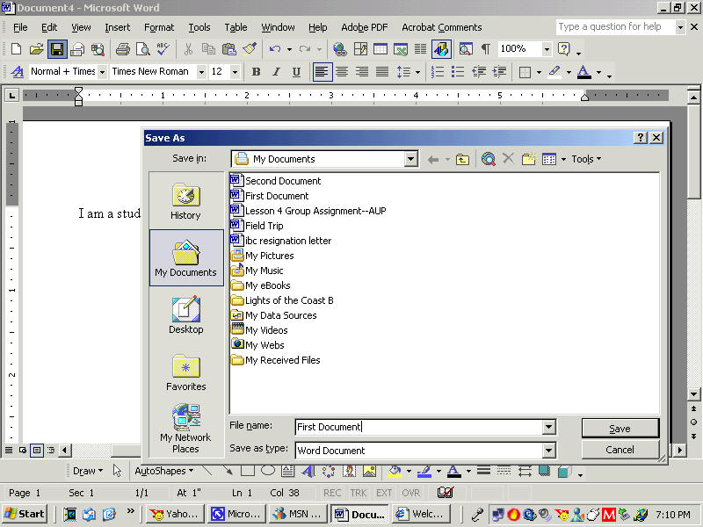Image resolution: width=703 pixels, height=527 pixels.
Task: Click Search the Web icon in Save As
Action: [x=489, y=159]
